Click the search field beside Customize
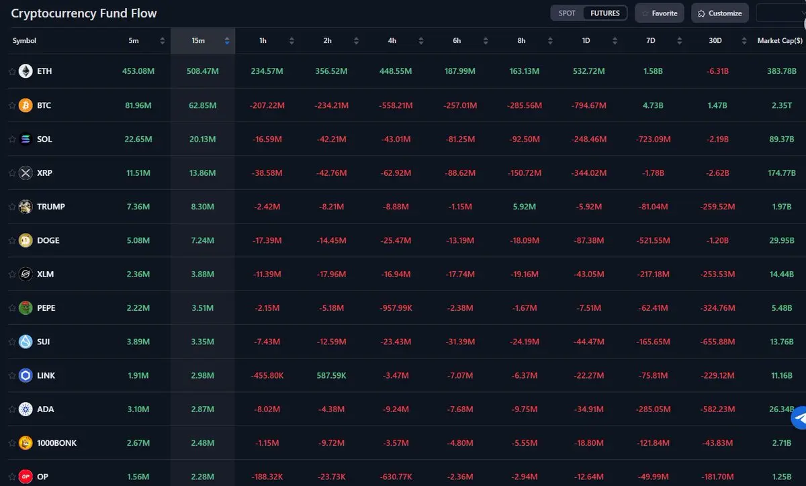806x486 pixels. [780, 13]
